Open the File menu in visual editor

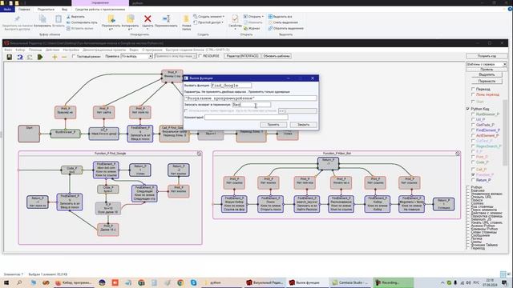coord(8,50)
